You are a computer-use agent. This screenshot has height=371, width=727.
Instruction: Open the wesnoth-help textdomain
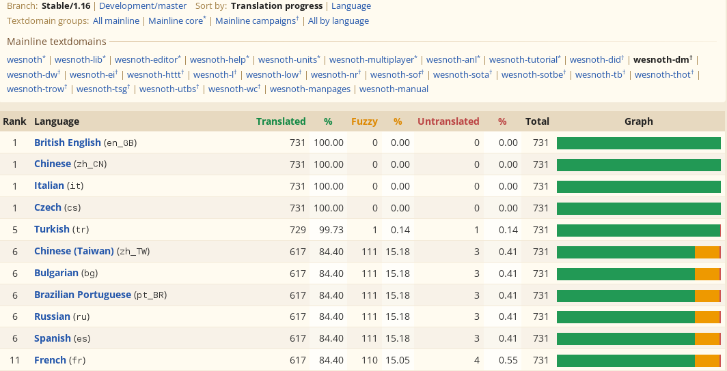[x=220, y=60]
